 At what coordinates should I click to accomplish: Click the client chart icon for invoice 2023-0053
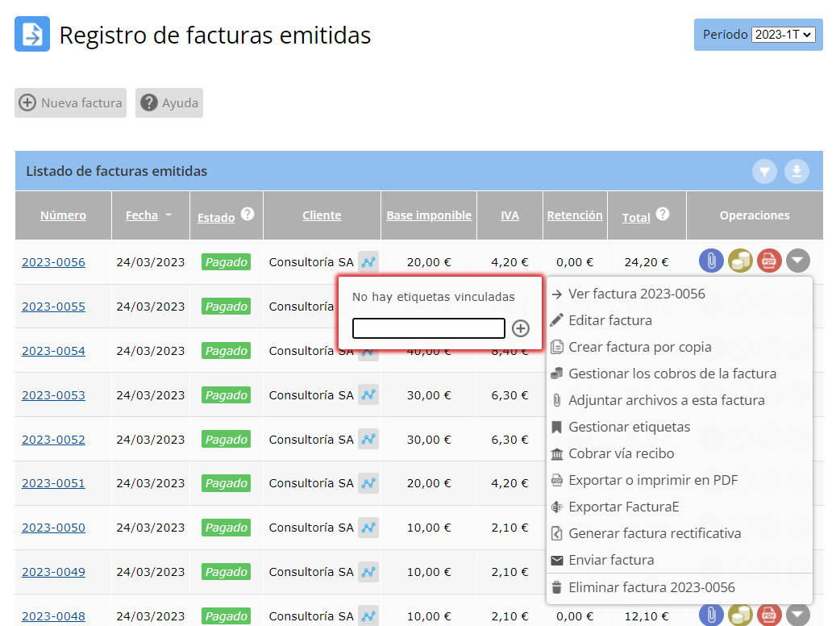tap(368, 395)
